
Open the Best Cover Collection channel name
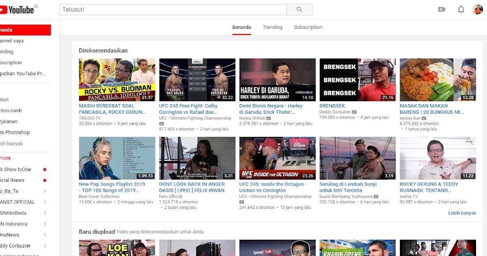tap(99, 197)
